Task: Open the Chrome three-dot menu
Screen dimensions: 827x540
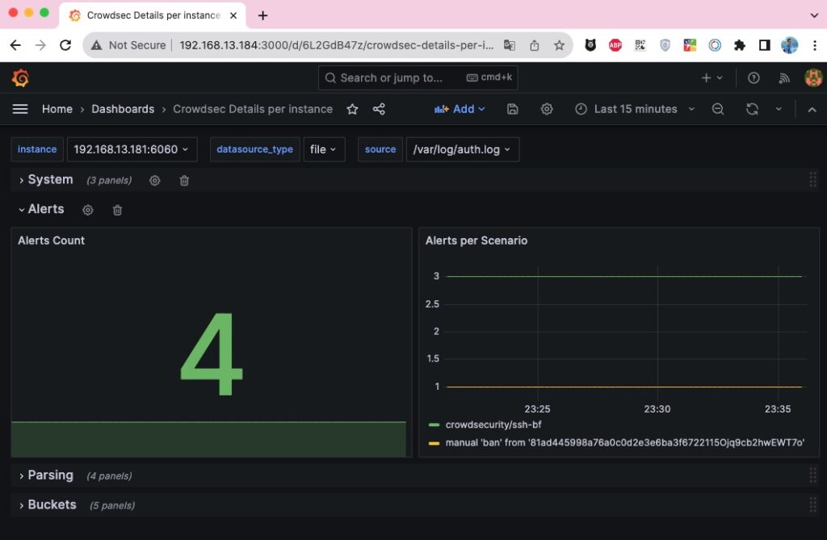Action: pyautogui.click(x=815, y=45)
